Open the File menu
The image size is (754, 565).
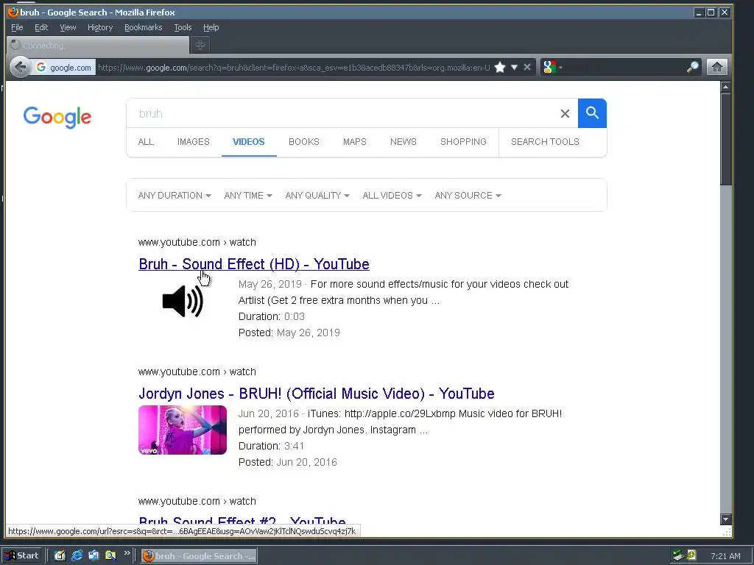[x=17, y=27]
